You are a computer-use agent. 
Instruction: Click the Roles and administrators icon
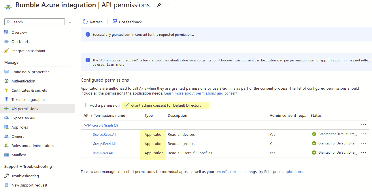point(6,146)
